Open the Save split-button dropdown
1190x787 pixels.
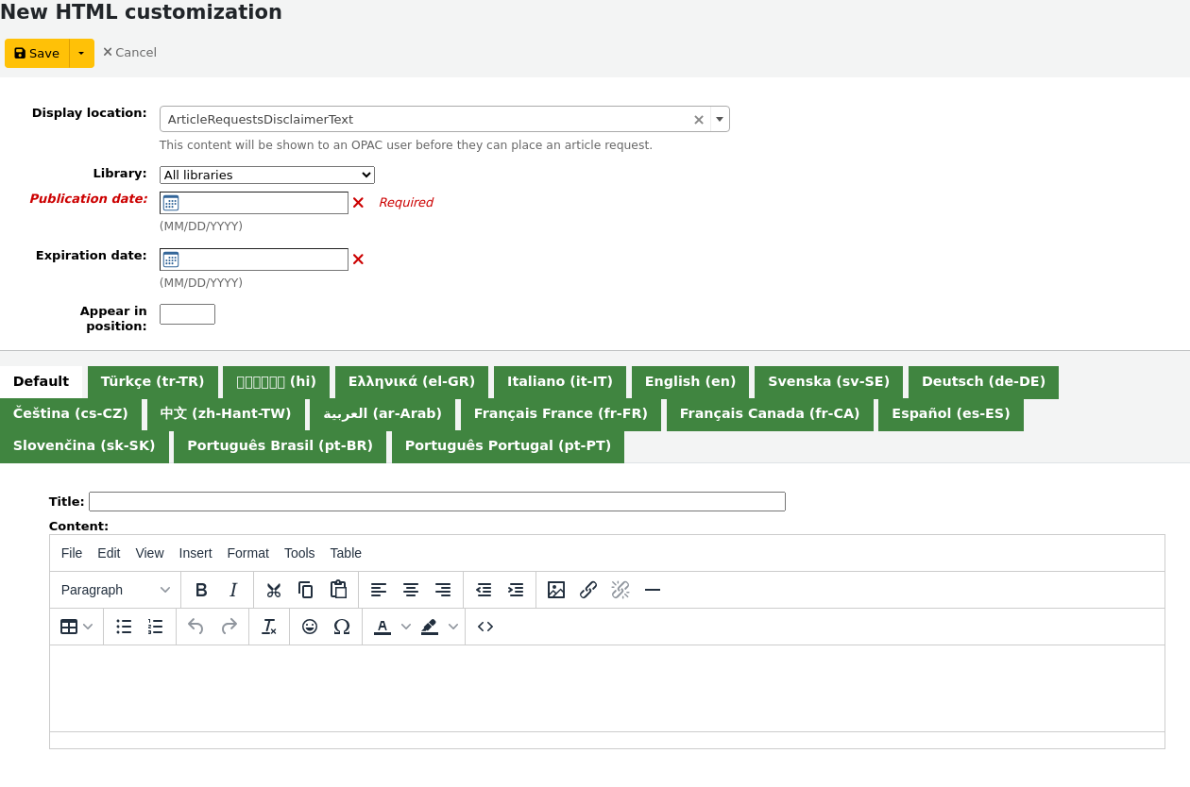click(x=81, y=53)
